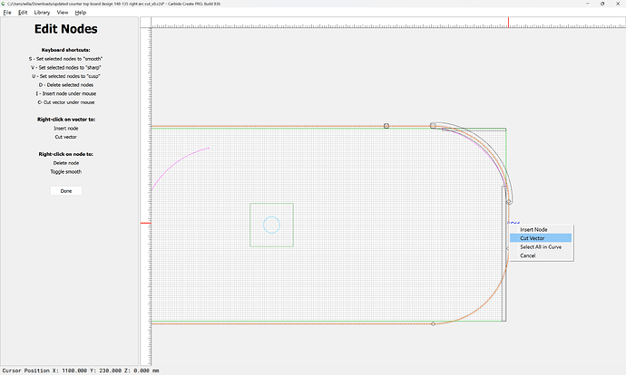Open the Edit menu
The height and width of the screenshot is (375, 626).
pos(22,13)
